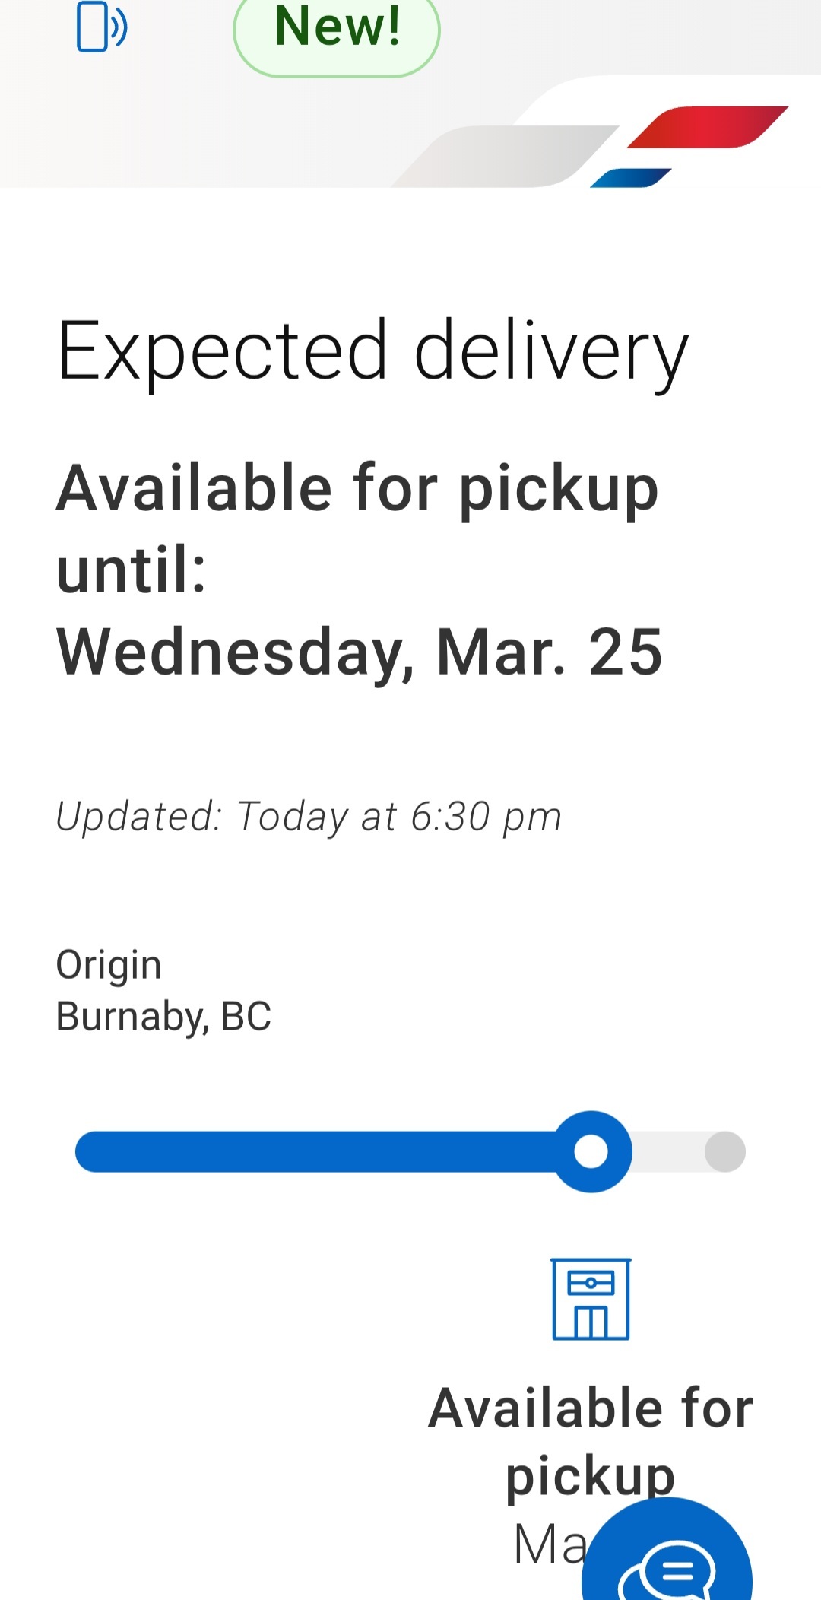Image resolution: width=821 pixels, height=1600 pixels.
Task: Tap the Burnaby, BC origin location
Action: point(163,1016)
